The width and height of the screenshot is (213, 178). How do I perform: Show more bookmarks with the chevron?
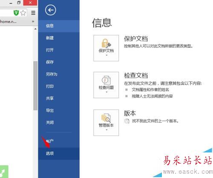pyautogui.click(x=33, y=22)
